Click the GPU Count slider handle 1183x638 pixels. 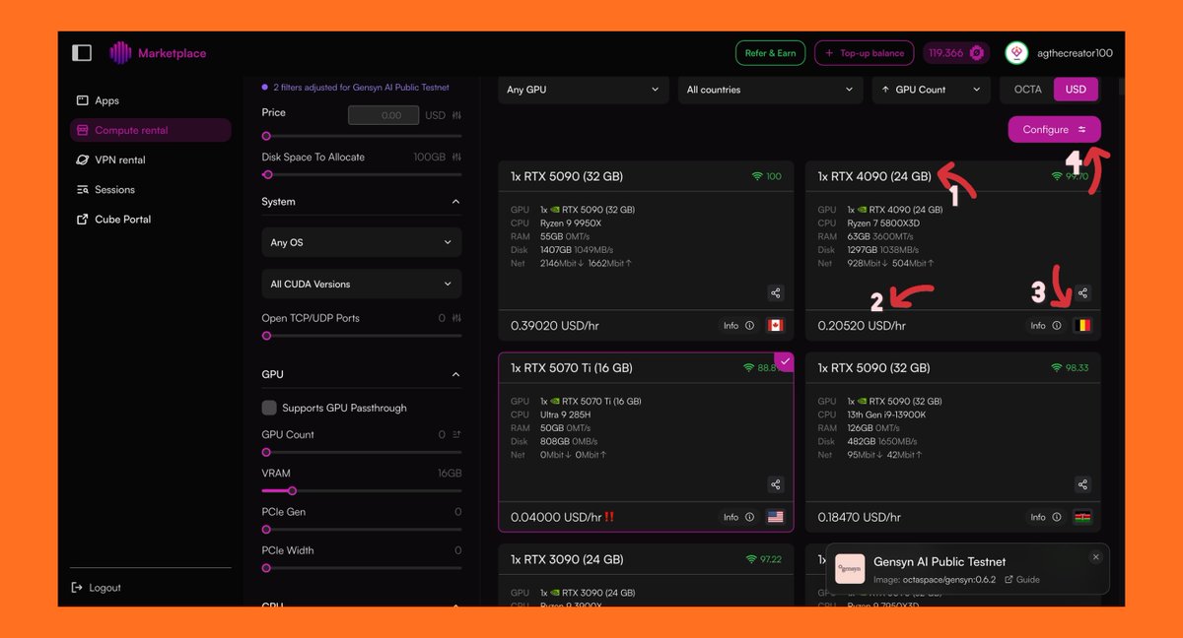pyautogui.click(x=266, y=453)
